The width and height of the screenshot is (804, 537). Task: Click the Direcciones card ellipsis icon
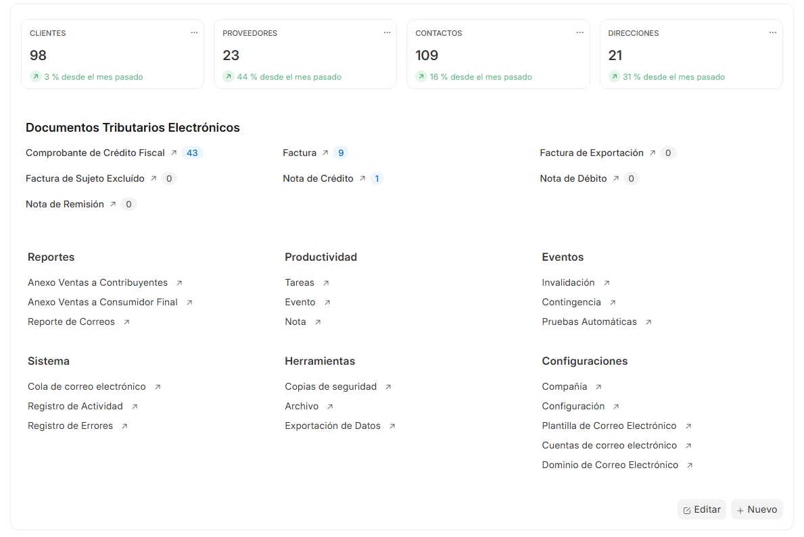pos(772,32)
